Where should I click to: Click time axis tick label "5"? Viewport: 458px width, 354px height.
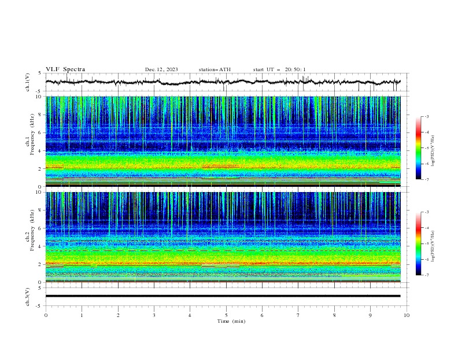click(226, 315)
